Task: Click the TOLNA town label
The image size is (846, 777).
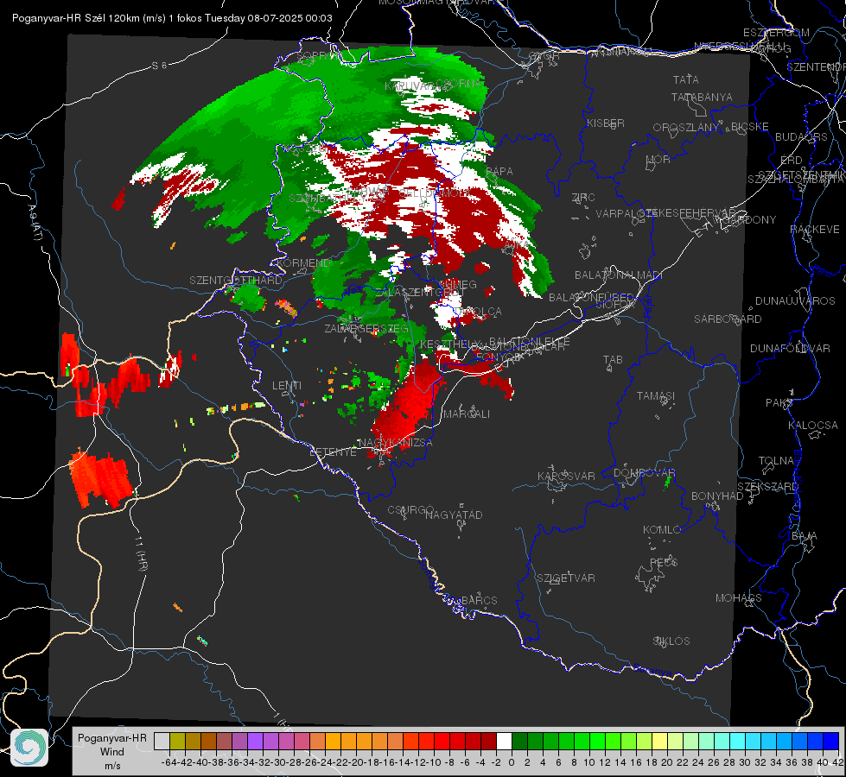Action: tap(776, 461)
